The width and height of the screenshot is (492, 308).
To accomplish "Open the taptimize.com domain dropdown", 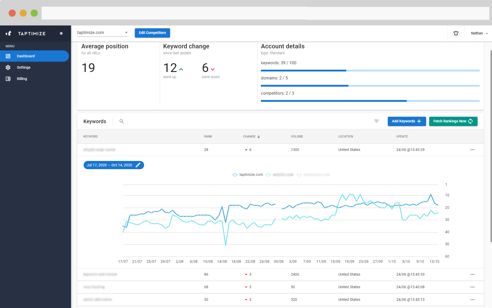I will pyautogui.click(x=103, y=33).
